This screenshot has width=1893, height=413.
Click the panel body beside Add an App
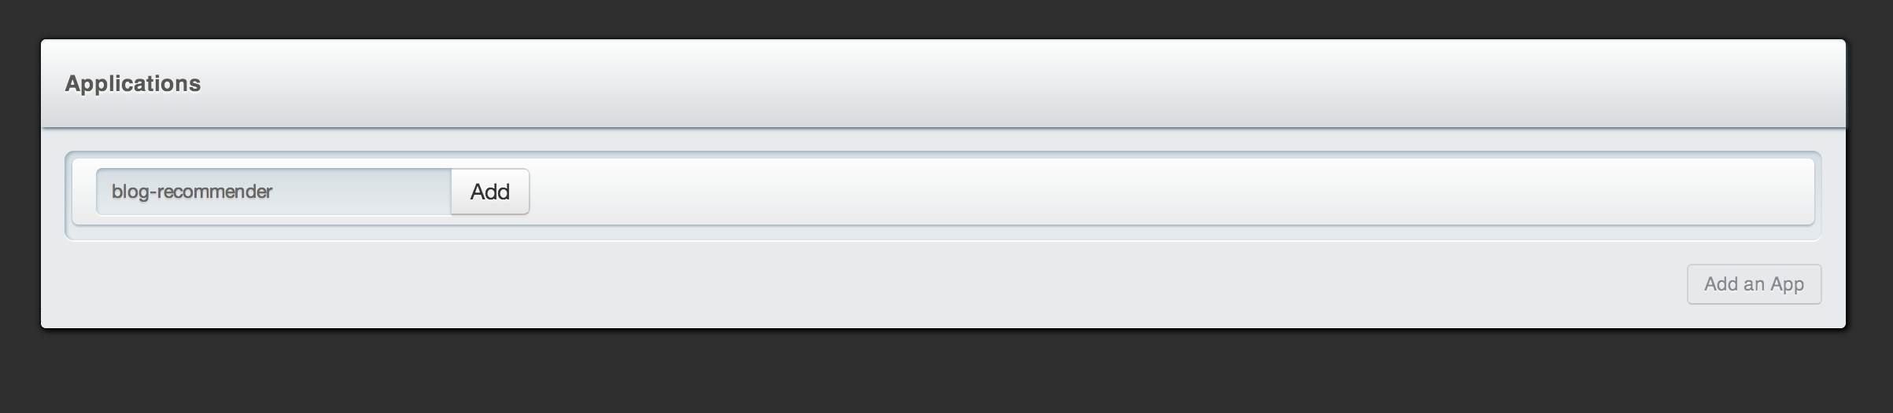(x=865, y=284)
